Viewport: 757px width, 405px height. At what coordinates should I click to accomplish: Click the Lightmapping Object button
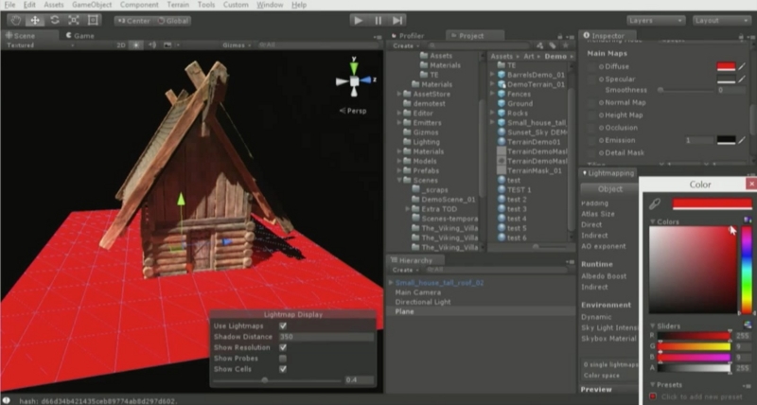point(609,189)
